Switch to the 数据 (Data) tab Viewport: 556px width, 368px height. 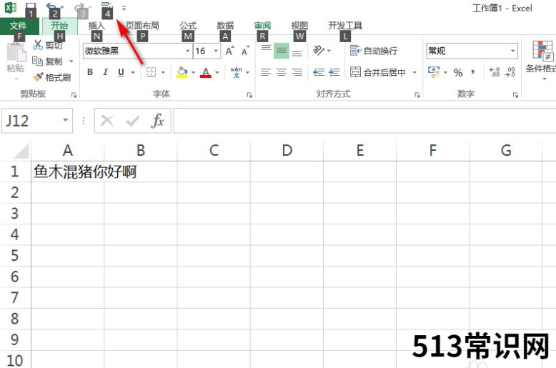tap(225, 26)
